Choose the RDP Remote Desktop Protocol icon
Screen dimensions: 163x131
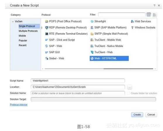(47, 27)
